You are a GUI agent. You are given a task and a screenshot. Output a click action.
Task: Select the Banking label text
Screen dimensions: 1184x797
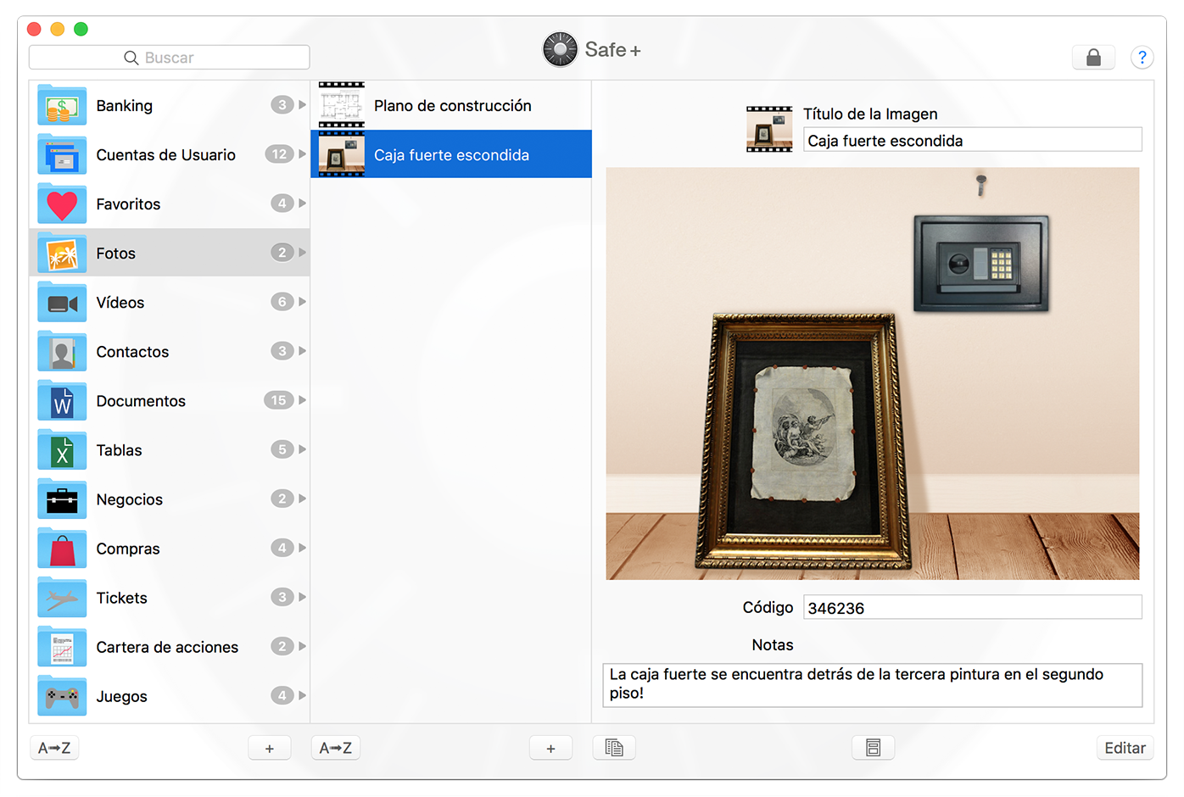click(125, 105)
